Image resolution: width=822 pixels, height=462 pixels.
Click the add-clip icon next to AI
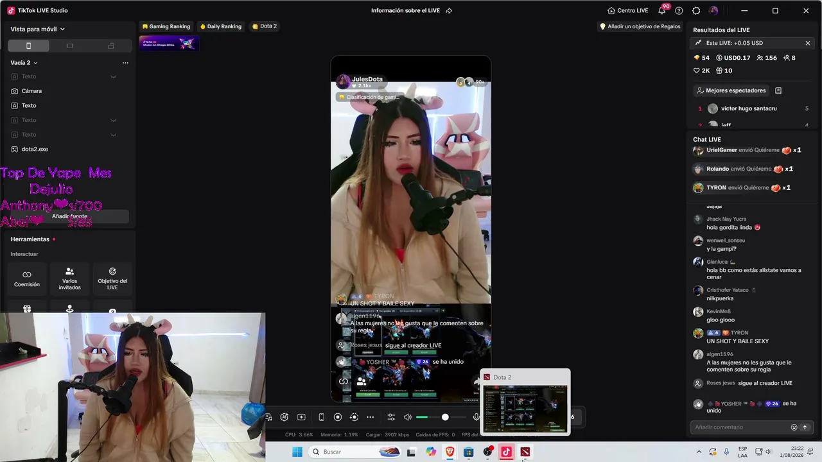click(301, 417)
